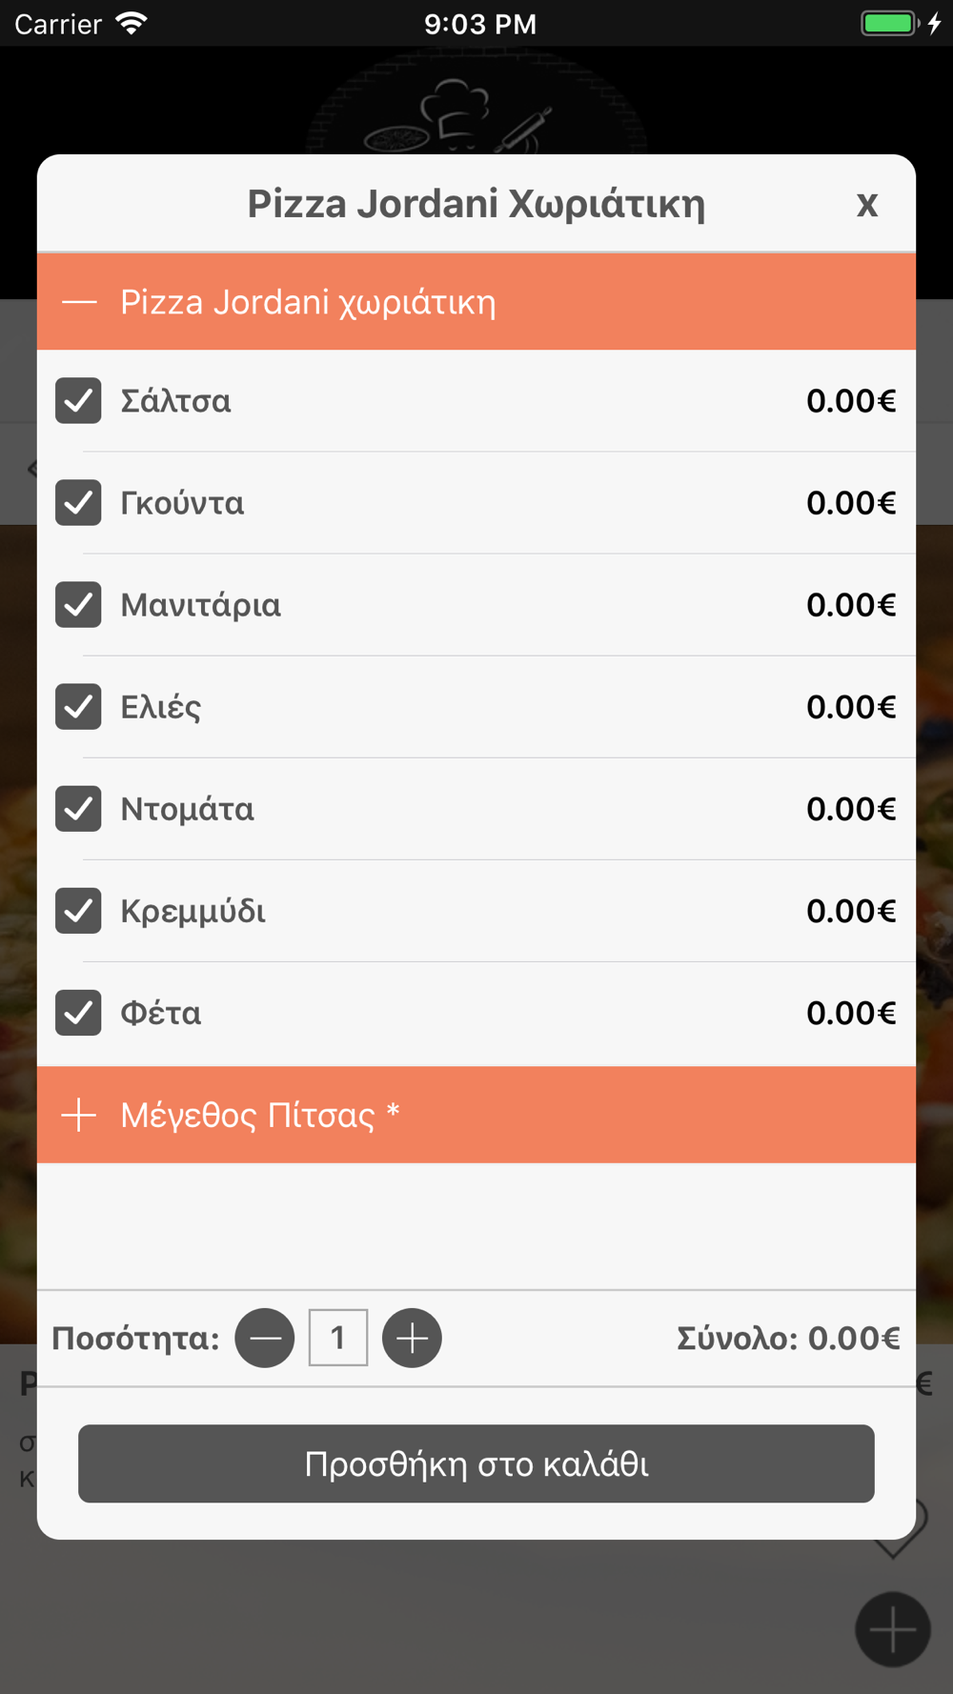Tap Προσθήκη στο καλάθι button
This screenshot has width=953, height=1694.
point(476,1463)
